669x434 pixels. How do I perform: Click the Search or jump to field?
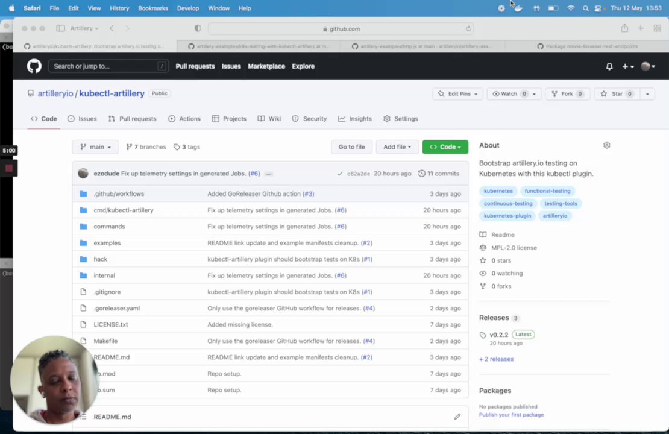tap(108, 66)
